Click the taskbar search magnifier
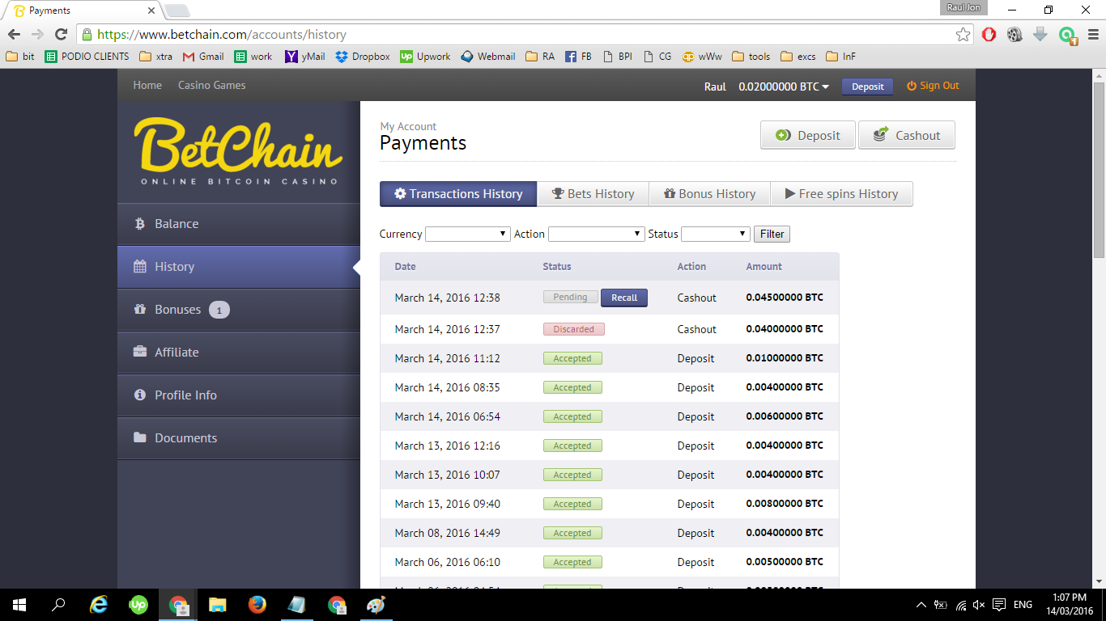 pyautogui.click(x=58, y=605)
